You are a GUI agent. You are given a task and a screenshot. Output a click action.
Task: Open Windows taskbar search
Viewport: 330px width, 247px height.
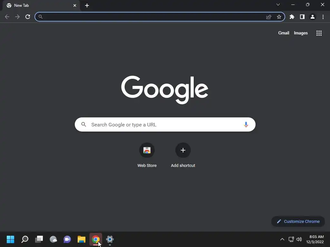(25, 239)
